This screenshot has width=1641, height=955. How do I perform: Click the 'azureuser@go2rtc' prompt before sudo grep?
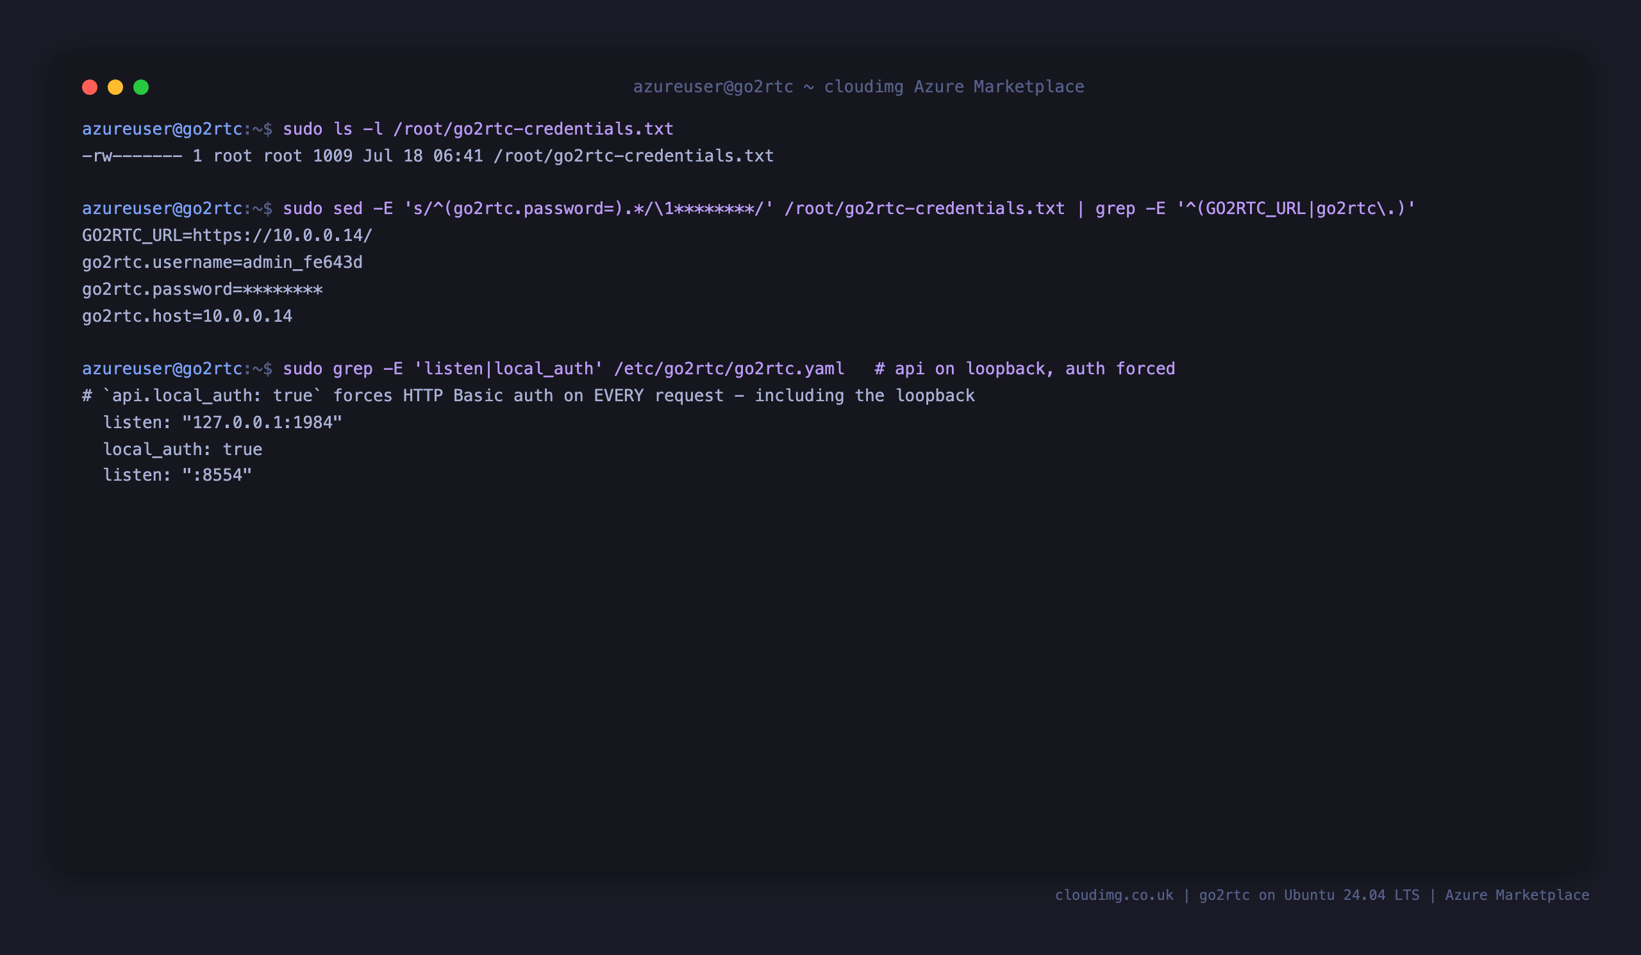[162, 369]
